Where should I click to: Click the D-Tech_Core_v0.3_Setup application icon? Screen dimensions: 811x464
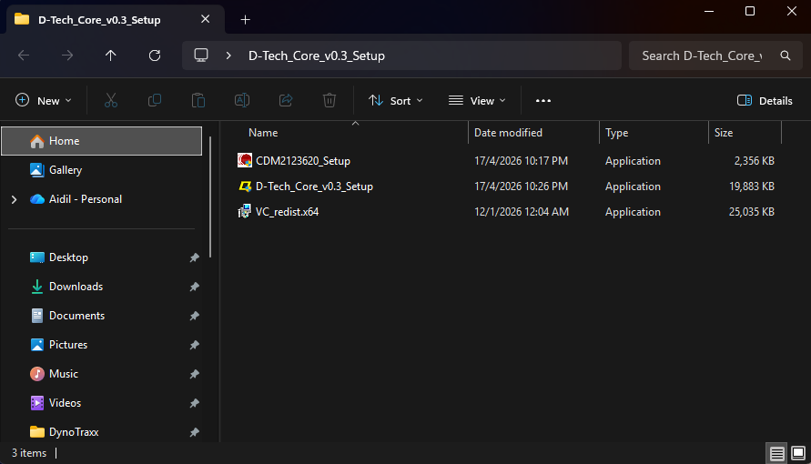pyautogui.click(x=245, y=186)
